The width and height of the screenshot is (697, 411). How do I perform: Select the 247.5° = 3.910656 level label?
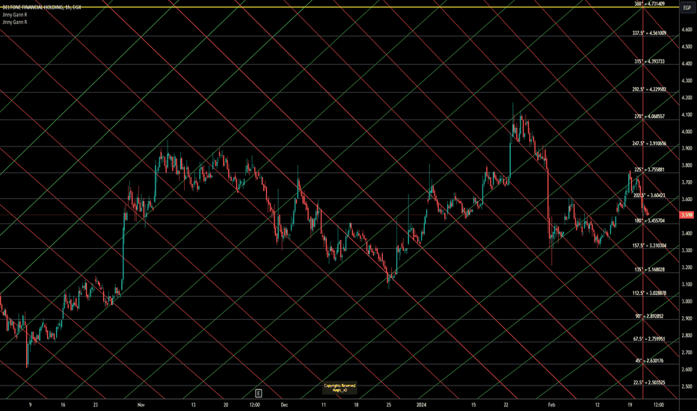click(649, 143)
